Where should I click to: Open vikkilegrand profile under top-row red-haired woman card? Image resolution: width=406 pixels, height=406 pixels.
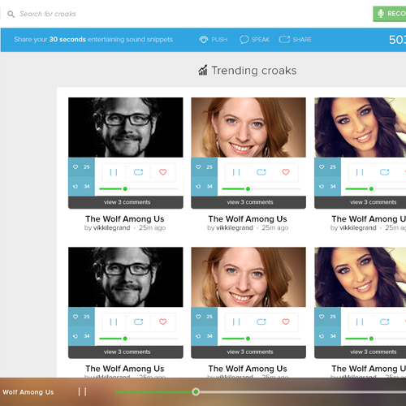(x=235, y=228)
